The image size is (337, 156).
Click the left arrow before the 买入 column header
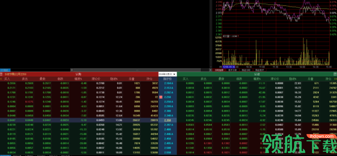click(x=1, y=79)
